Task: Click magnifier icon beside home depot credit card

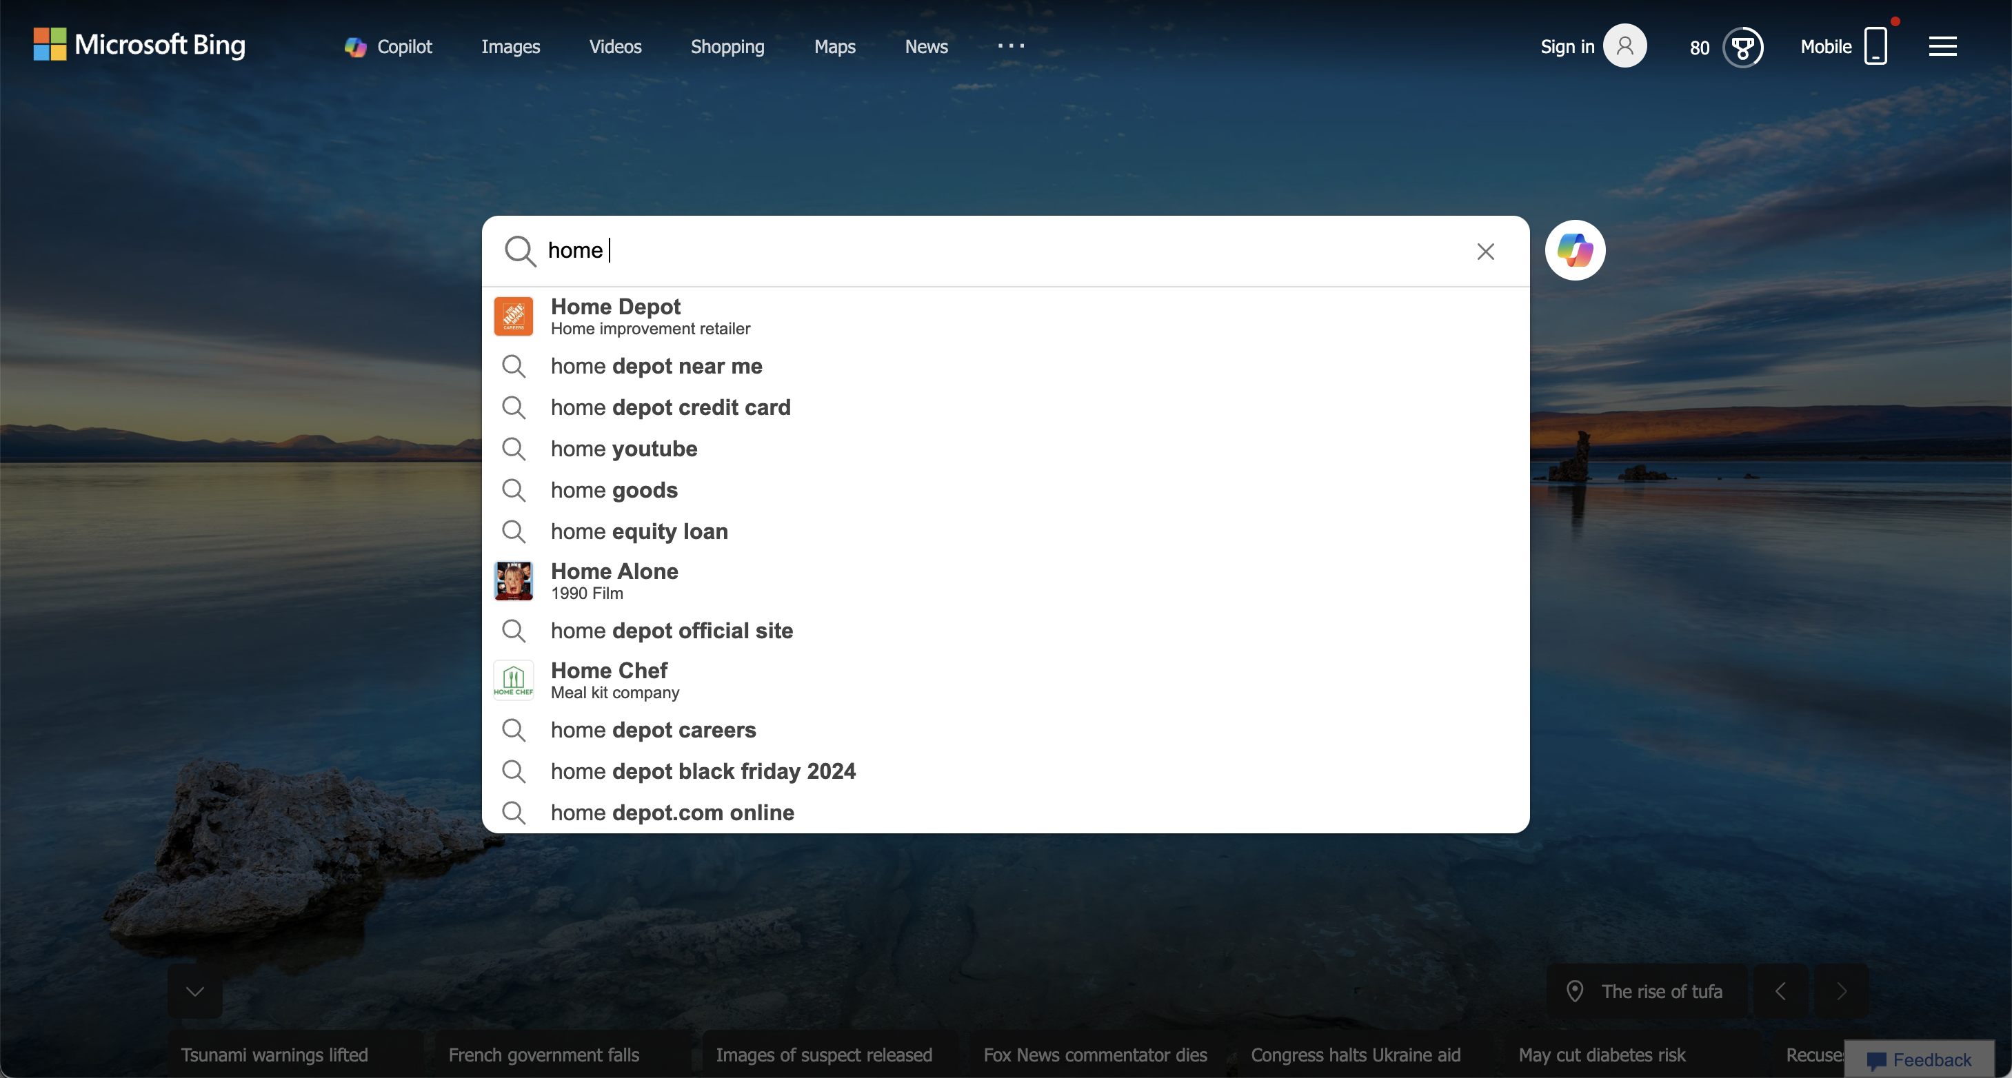Action: pos(513,407)
